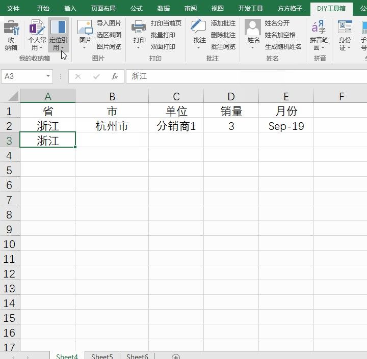Select column D header
Image resolution: width=367 pixels, height=359 pixels.
[x=231, y=96]
